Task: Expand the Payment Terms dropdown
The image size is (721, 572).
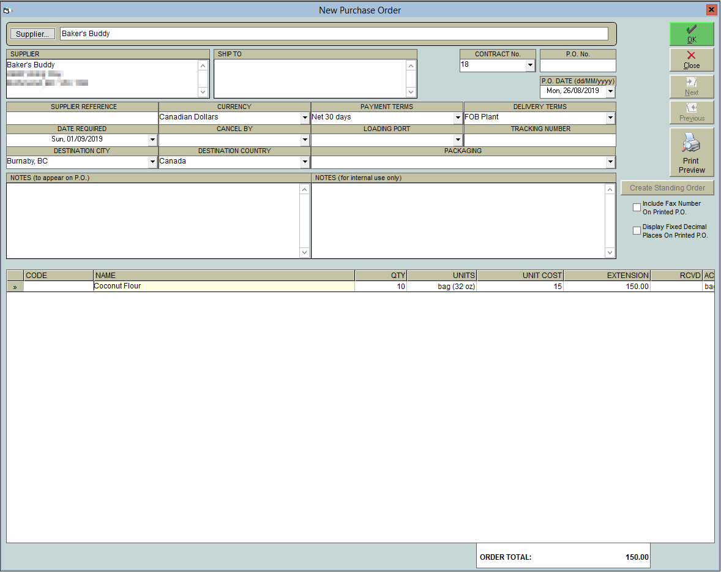Action: [458, 118]
